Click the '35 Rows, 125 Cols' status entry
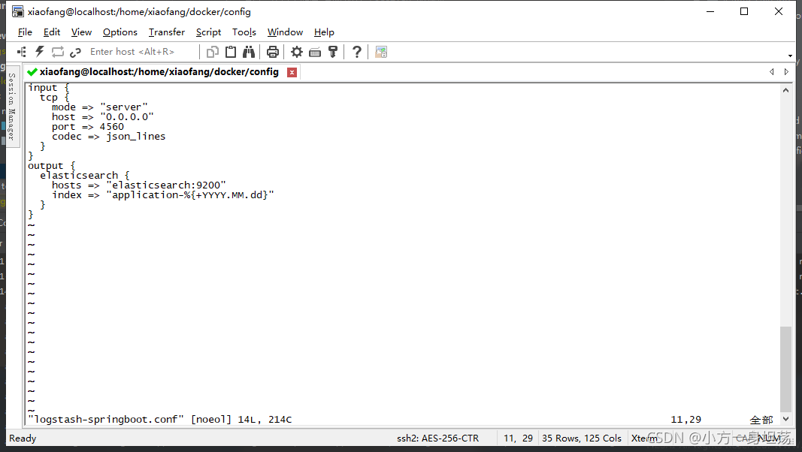This screenshot has width=802, height=452. coord(582,438)
